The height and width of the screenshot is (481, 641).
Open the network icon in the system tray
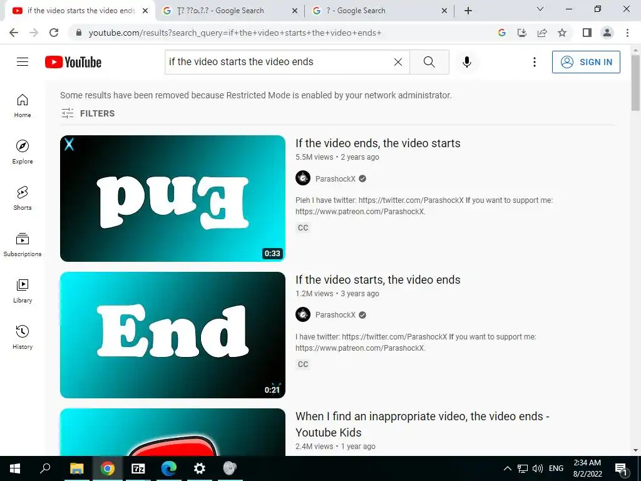click(x=523, y=468)
